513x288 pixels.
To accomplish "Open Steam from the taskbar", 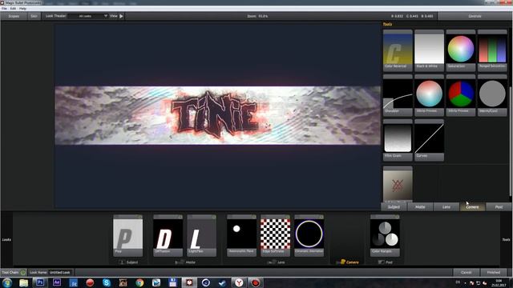I will (x=223, y=282).
